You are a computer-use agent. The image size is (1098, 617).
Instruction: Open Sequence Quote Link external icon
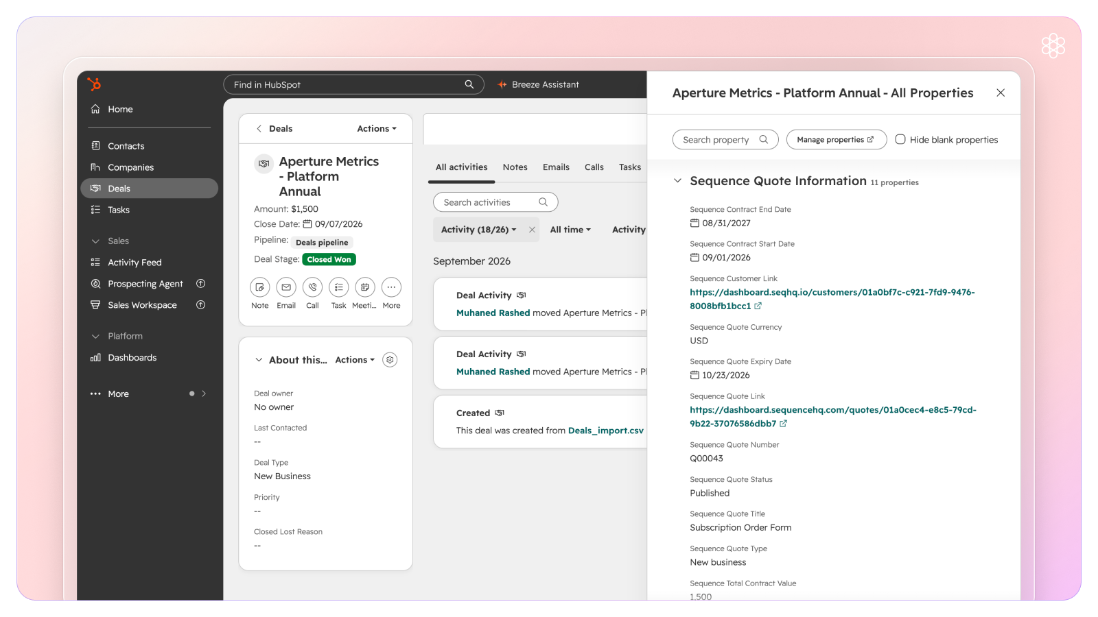(x=783, y=424)
